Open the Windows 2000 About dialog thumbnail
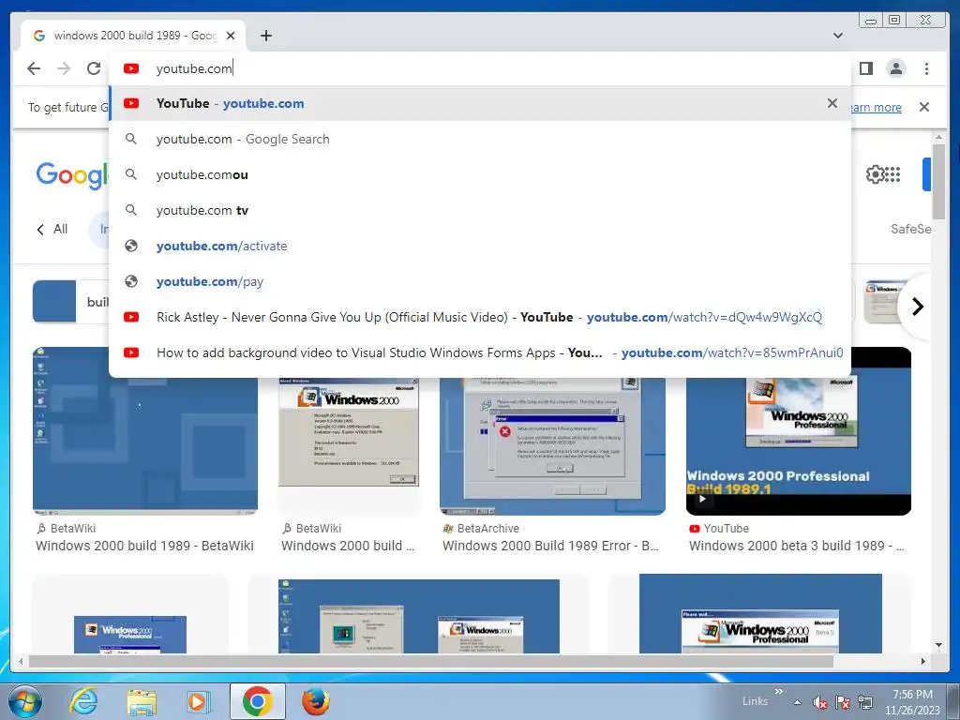Viewport: 960px width, 720px height. click(x=349, y=432)
